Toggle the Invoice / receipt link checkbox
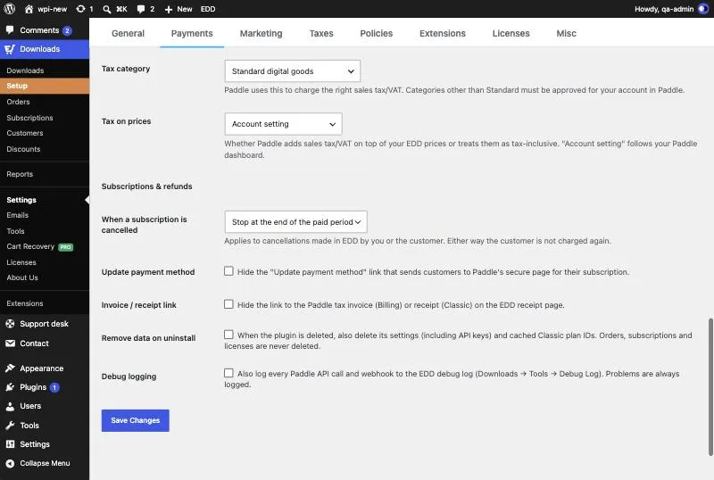Image resolution: width=714 pixels, height=480 pixels. click(x=228, y=303)
